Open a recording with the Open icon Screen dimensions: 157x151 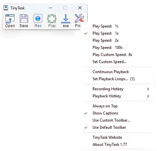[x=10, y=21]
